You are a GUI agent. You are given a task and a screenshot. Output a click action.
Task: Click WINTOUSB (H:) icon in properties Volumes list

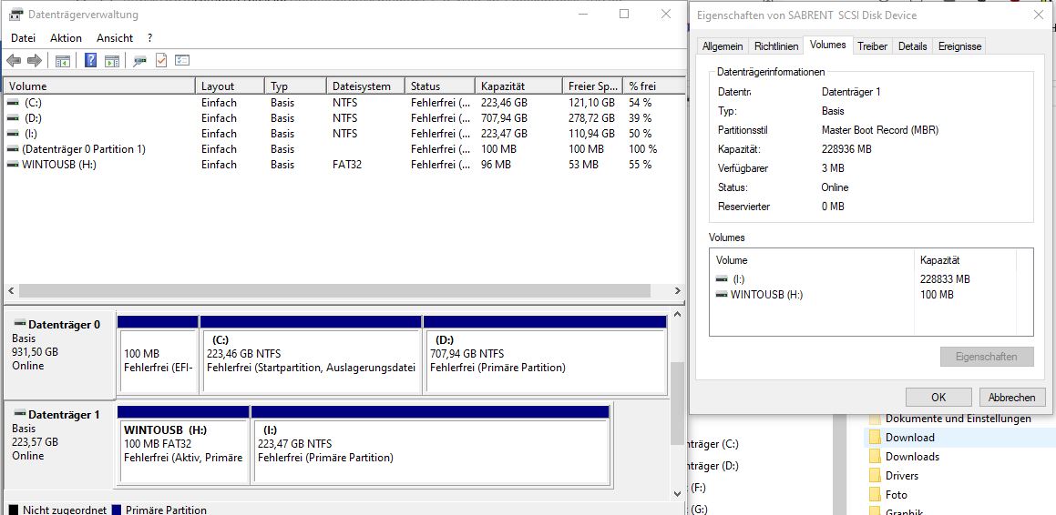722,295
